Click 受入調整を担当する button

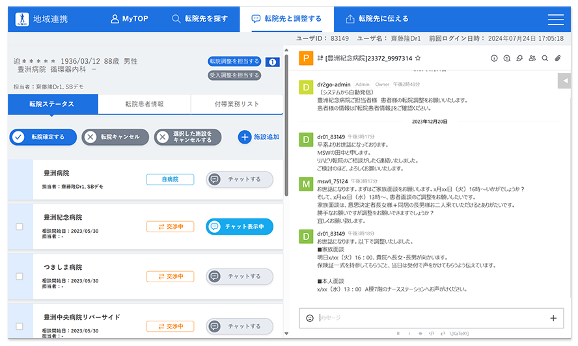point(234,75)
